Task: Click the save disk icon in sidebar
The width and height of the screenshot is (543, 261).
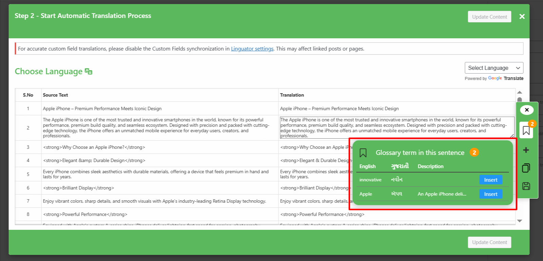Action: click(526, 186)
